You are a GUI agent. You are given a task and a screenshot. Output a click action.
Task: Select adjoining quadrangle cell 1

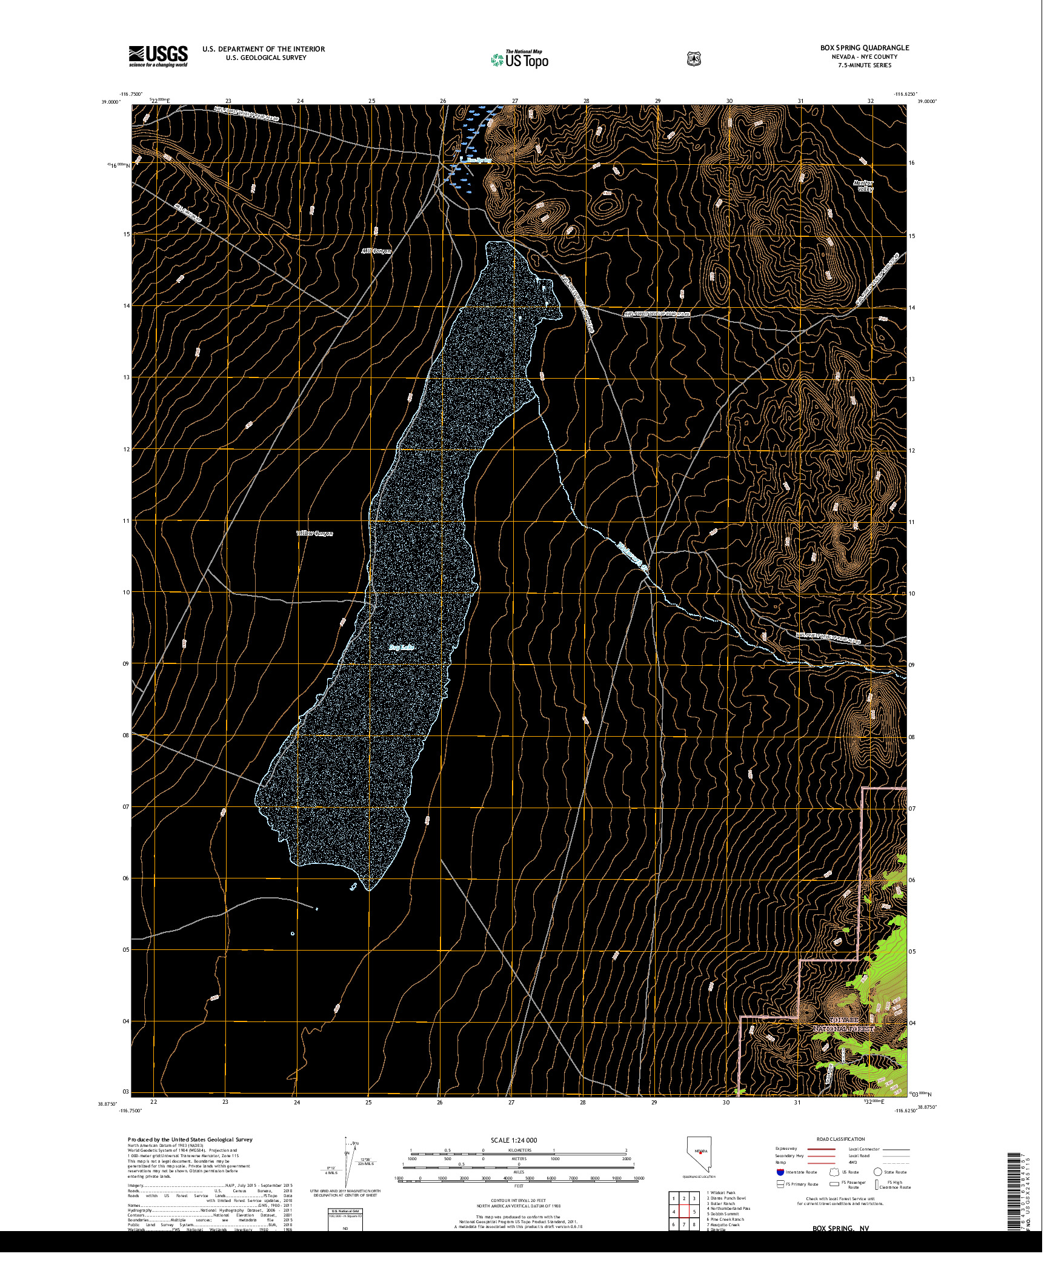point(674,1198)
